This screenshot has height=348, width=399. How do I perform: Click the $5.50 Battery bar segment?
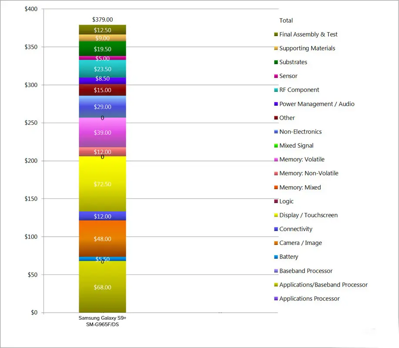point(102,259)
